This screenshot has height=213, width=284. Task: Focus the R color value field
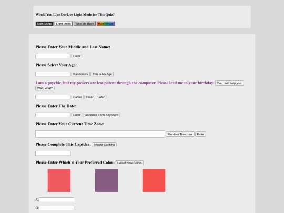coord(56,200)
